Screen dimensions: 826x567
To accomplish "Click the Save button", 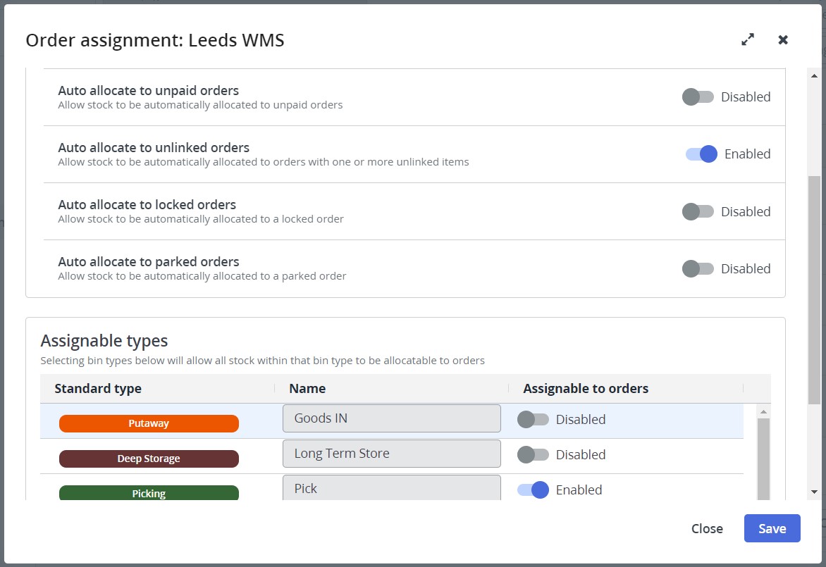I will [x=772, y=528].
